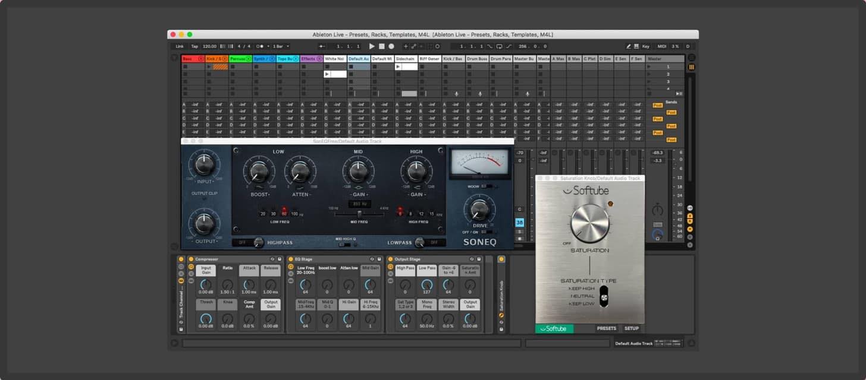The height and width of the screenshot is (380, 866).
Task: Click the SonEQ low BOOST knob
Action: pyautogui.click(x=259, y=172)
